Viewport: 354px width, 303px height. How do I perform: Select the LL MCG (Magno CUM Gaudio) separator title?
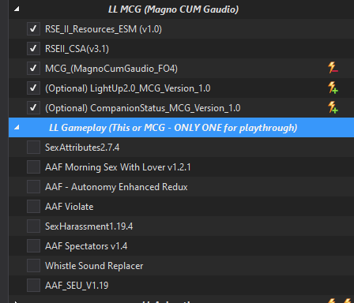(173, 9)
